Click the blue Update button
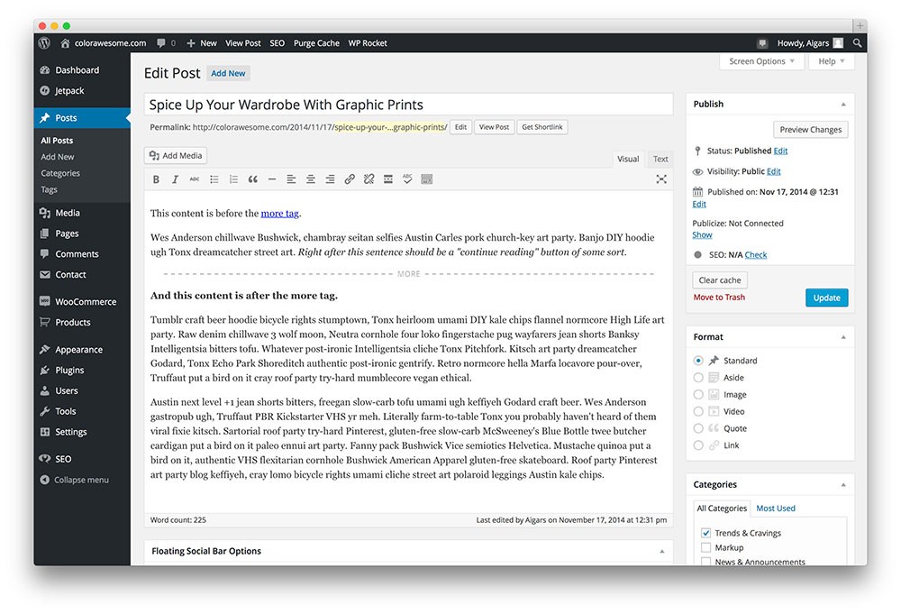Image resolution: width=901 pixels, height=614 pixels. pyautogui.click(x=827, y=298)
